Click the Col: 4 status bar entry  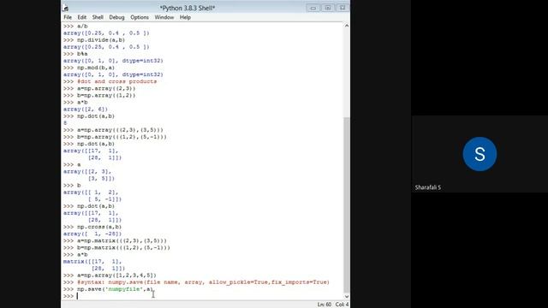point(342,305)
